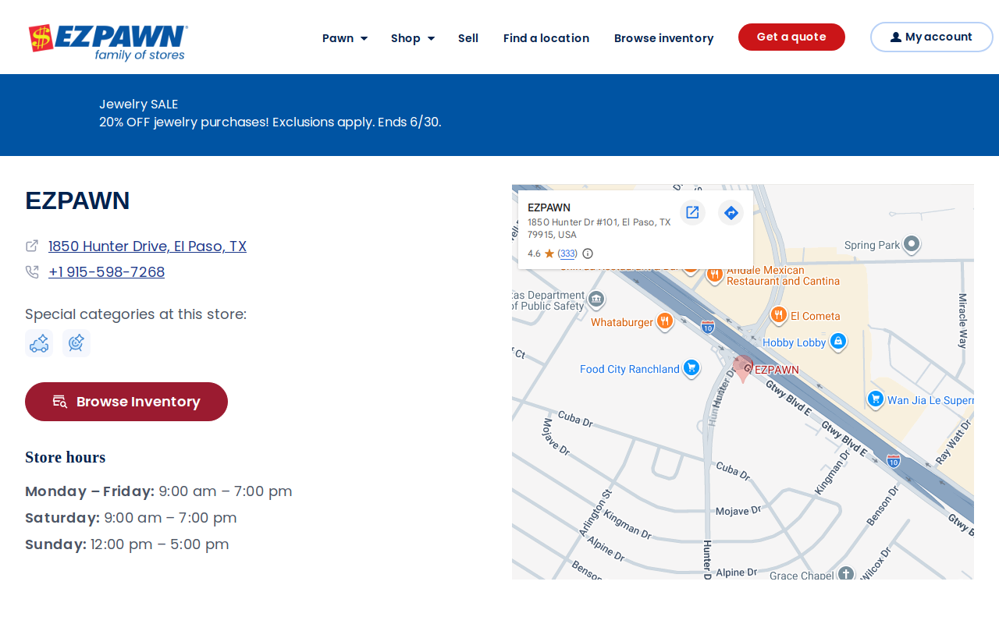Select the Whataburger restaurant marker
Viewport: 999px width, 624px height.
pyautogui.click(x=664, y=321)
